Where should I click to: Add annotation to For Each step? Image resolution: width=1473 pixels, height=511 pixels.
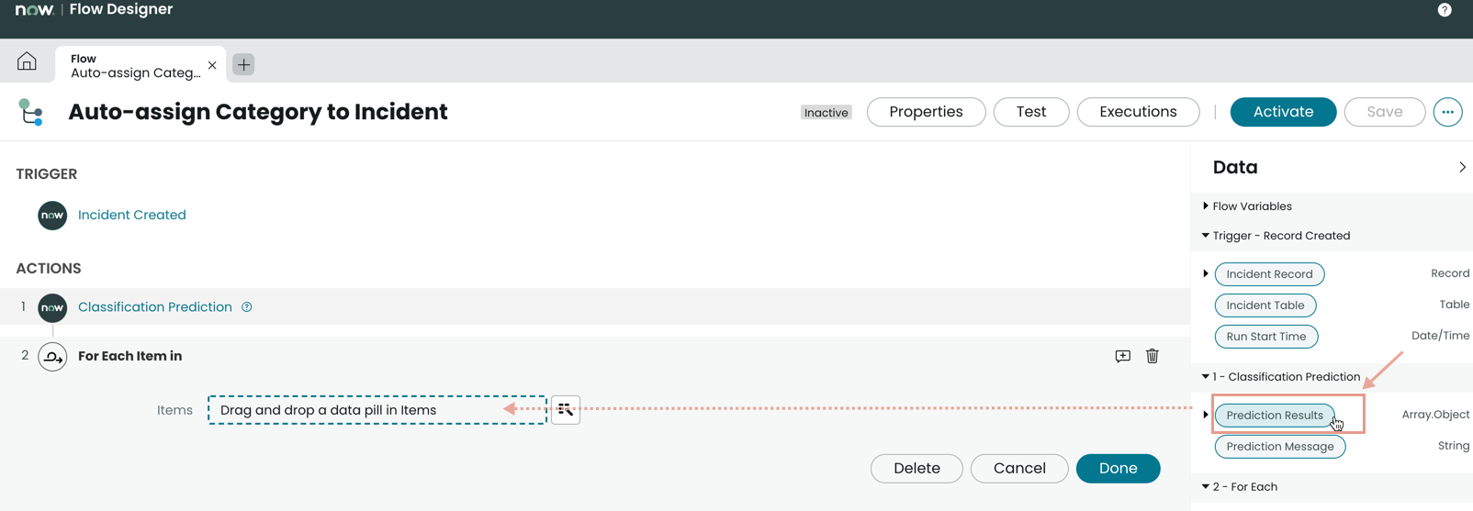1122,356
